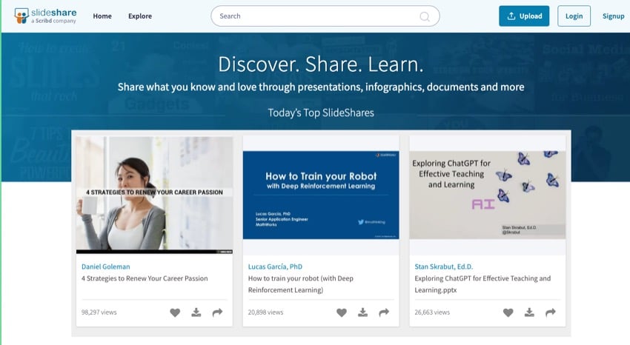
Task: Open the Home navigation item
Action: [x=102, y=16]
